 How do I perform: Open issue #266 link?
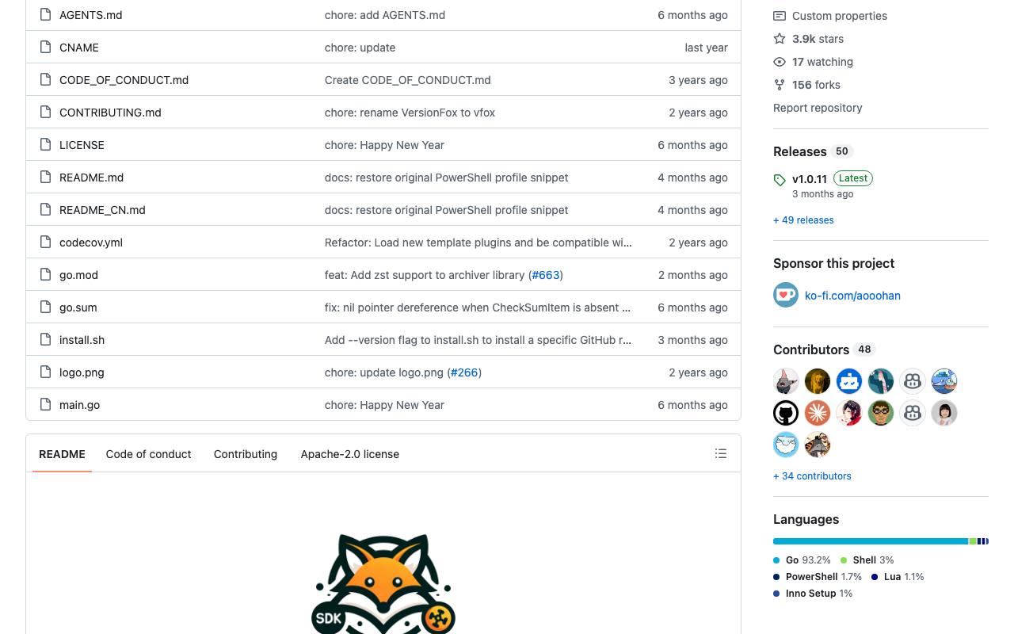(464, 372)
